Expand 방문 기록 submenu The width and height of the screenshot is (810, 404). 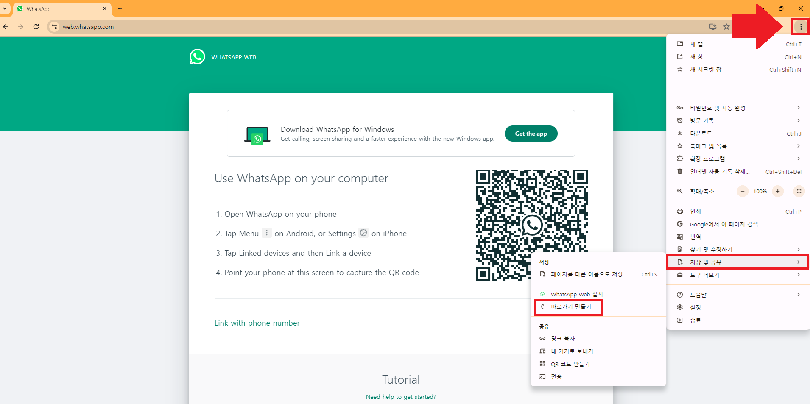point(738,120)
